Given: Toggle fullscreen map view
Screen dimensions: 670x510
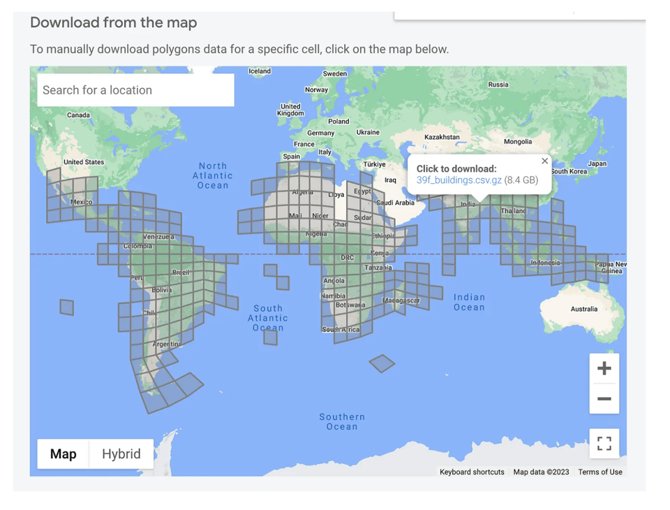Looking at the screenshot, I should (604, 443).
